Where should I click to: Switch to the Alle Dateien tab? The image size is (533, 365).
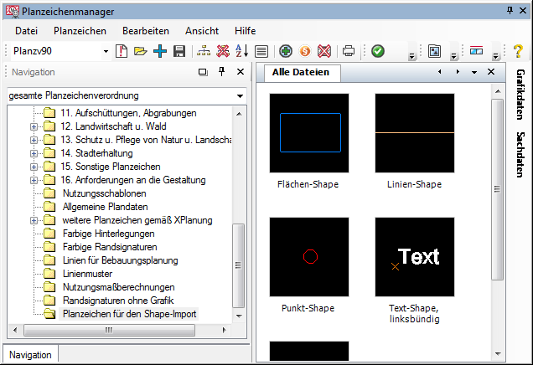[302, 73]
